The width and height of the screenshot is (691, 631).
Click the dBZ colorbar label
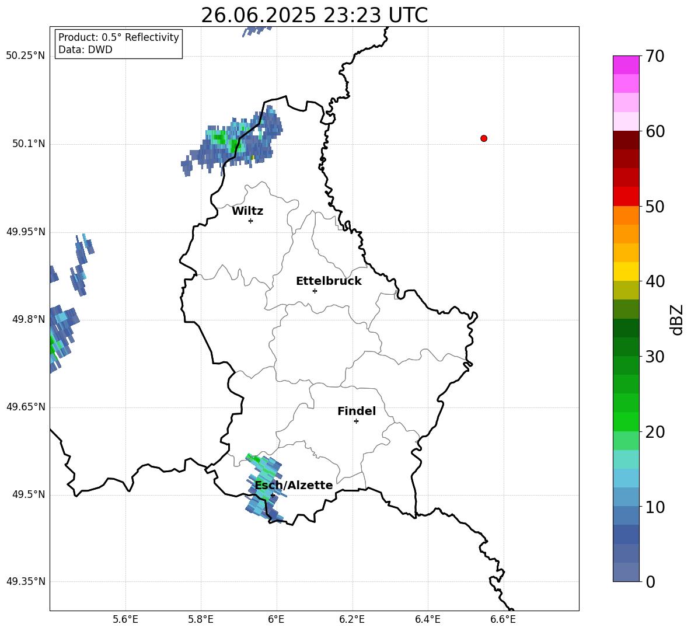point(676,319)
